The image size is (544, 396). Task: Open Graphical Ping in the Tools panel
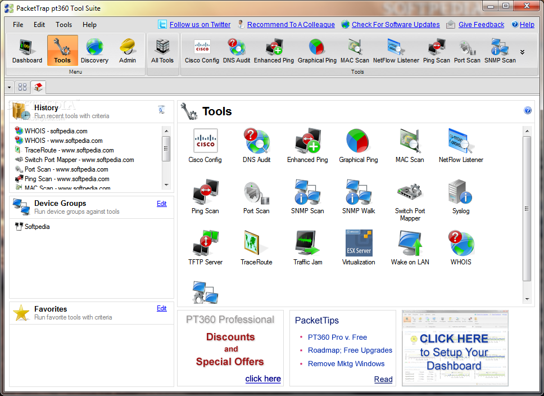click(x=359, y=146)
